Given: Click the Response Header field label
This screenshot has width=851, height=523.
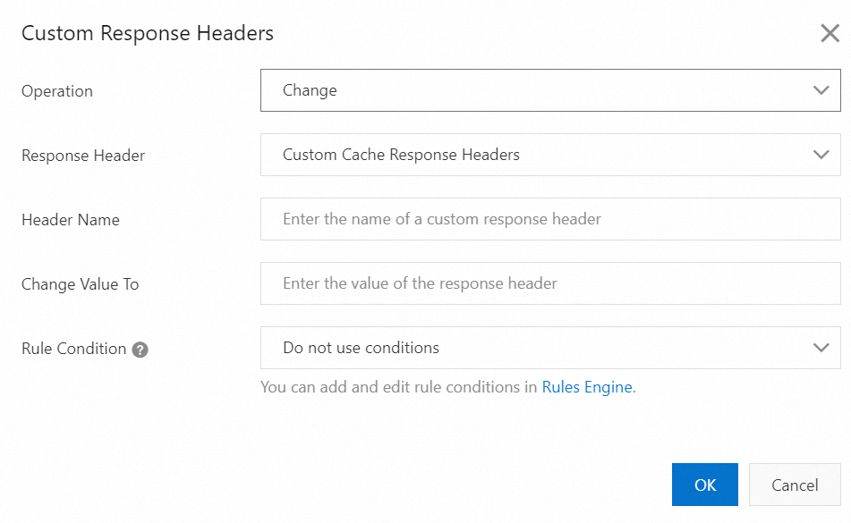Looking at the screenshot, I should (83, 156).
